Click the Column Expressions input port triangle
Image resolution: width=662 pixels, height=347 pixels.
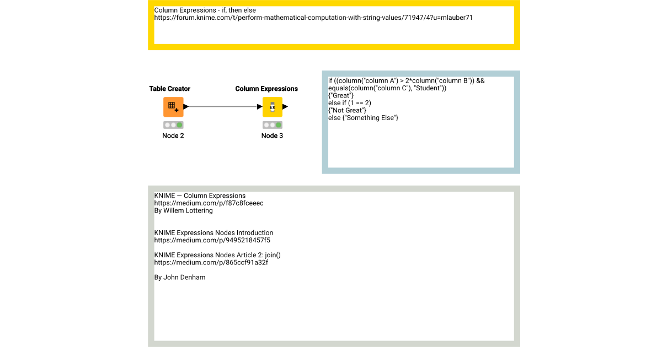[x=260, y=106]
